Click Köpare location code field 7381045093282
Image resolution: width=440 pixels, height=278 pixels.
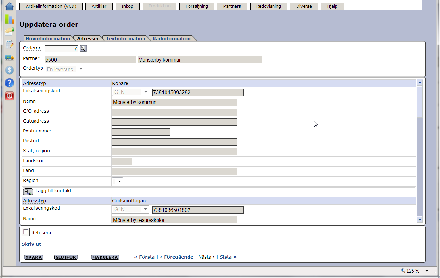[x=198, y=92]
